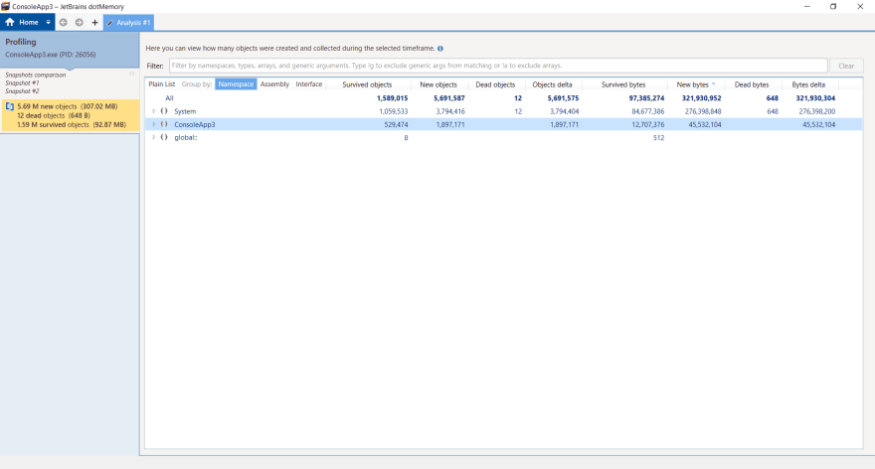Add a new tab with the plus icon
Screen dimensions: 875x469
click(x=94, y=22)
